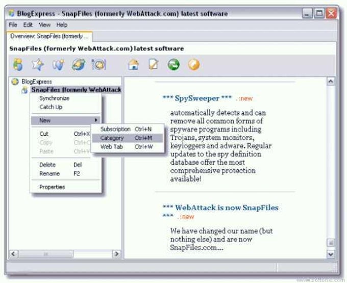Choose Catch Up from context menu
Viewport: 347px width, 283px height.
[x=66, y=107]
